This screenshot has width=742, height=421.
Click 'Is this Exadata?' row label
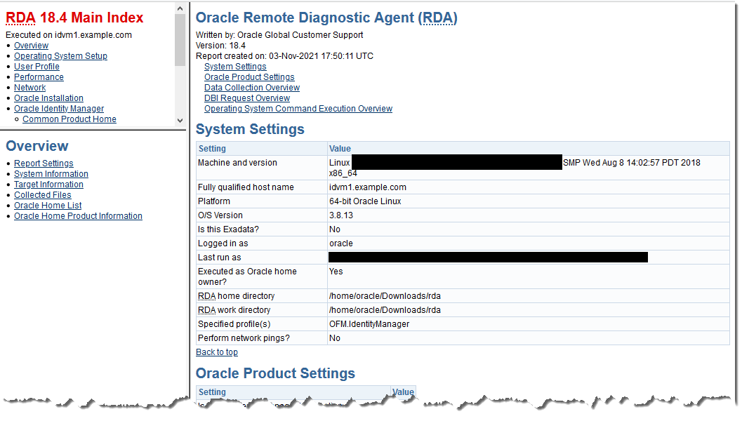point(228,229)
